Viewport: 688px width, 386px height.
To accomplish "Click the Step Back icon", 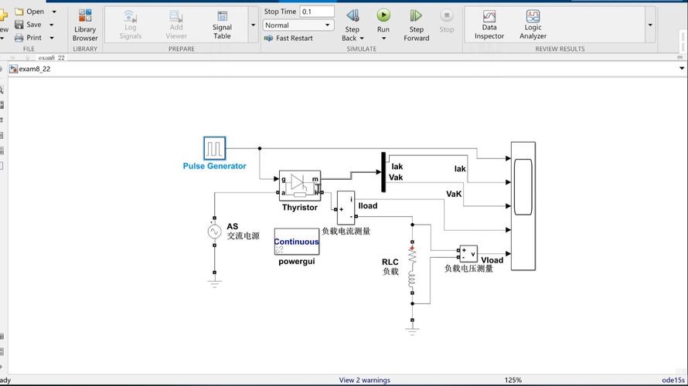I will point(353,16).
